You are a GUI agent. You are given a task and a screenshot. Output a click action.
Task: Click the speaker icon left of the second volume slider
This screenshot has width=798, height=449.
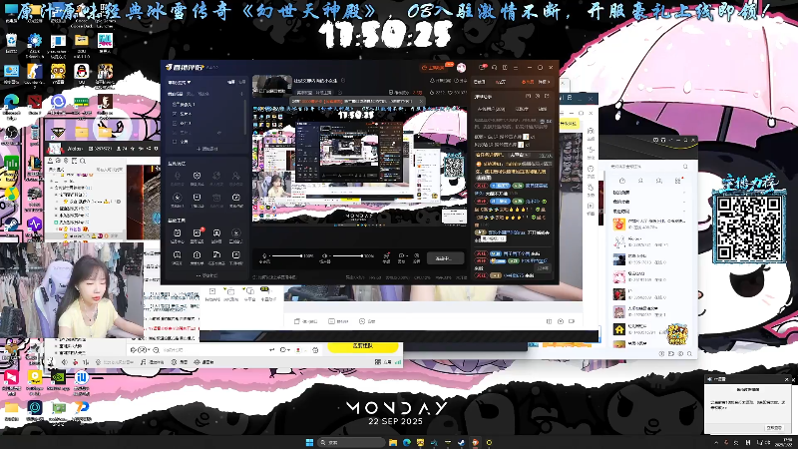(x=324, y=255)
